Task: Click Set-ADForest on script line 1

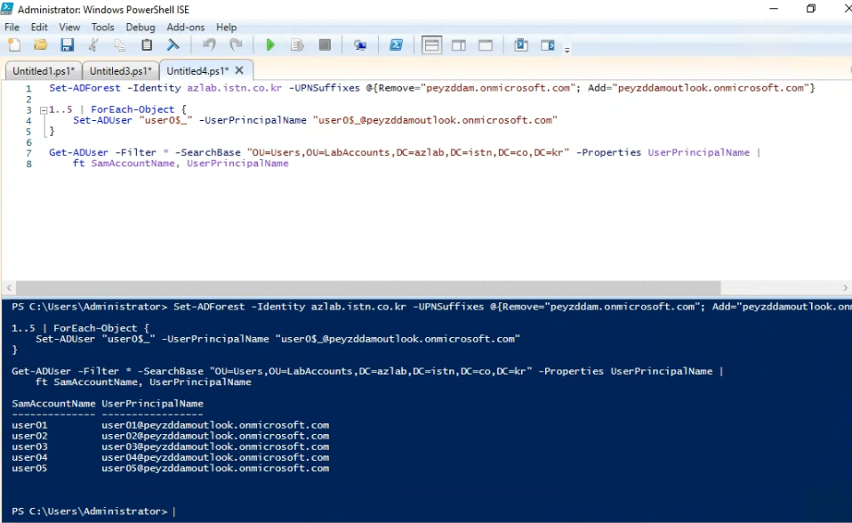Action: click(84, 87)
